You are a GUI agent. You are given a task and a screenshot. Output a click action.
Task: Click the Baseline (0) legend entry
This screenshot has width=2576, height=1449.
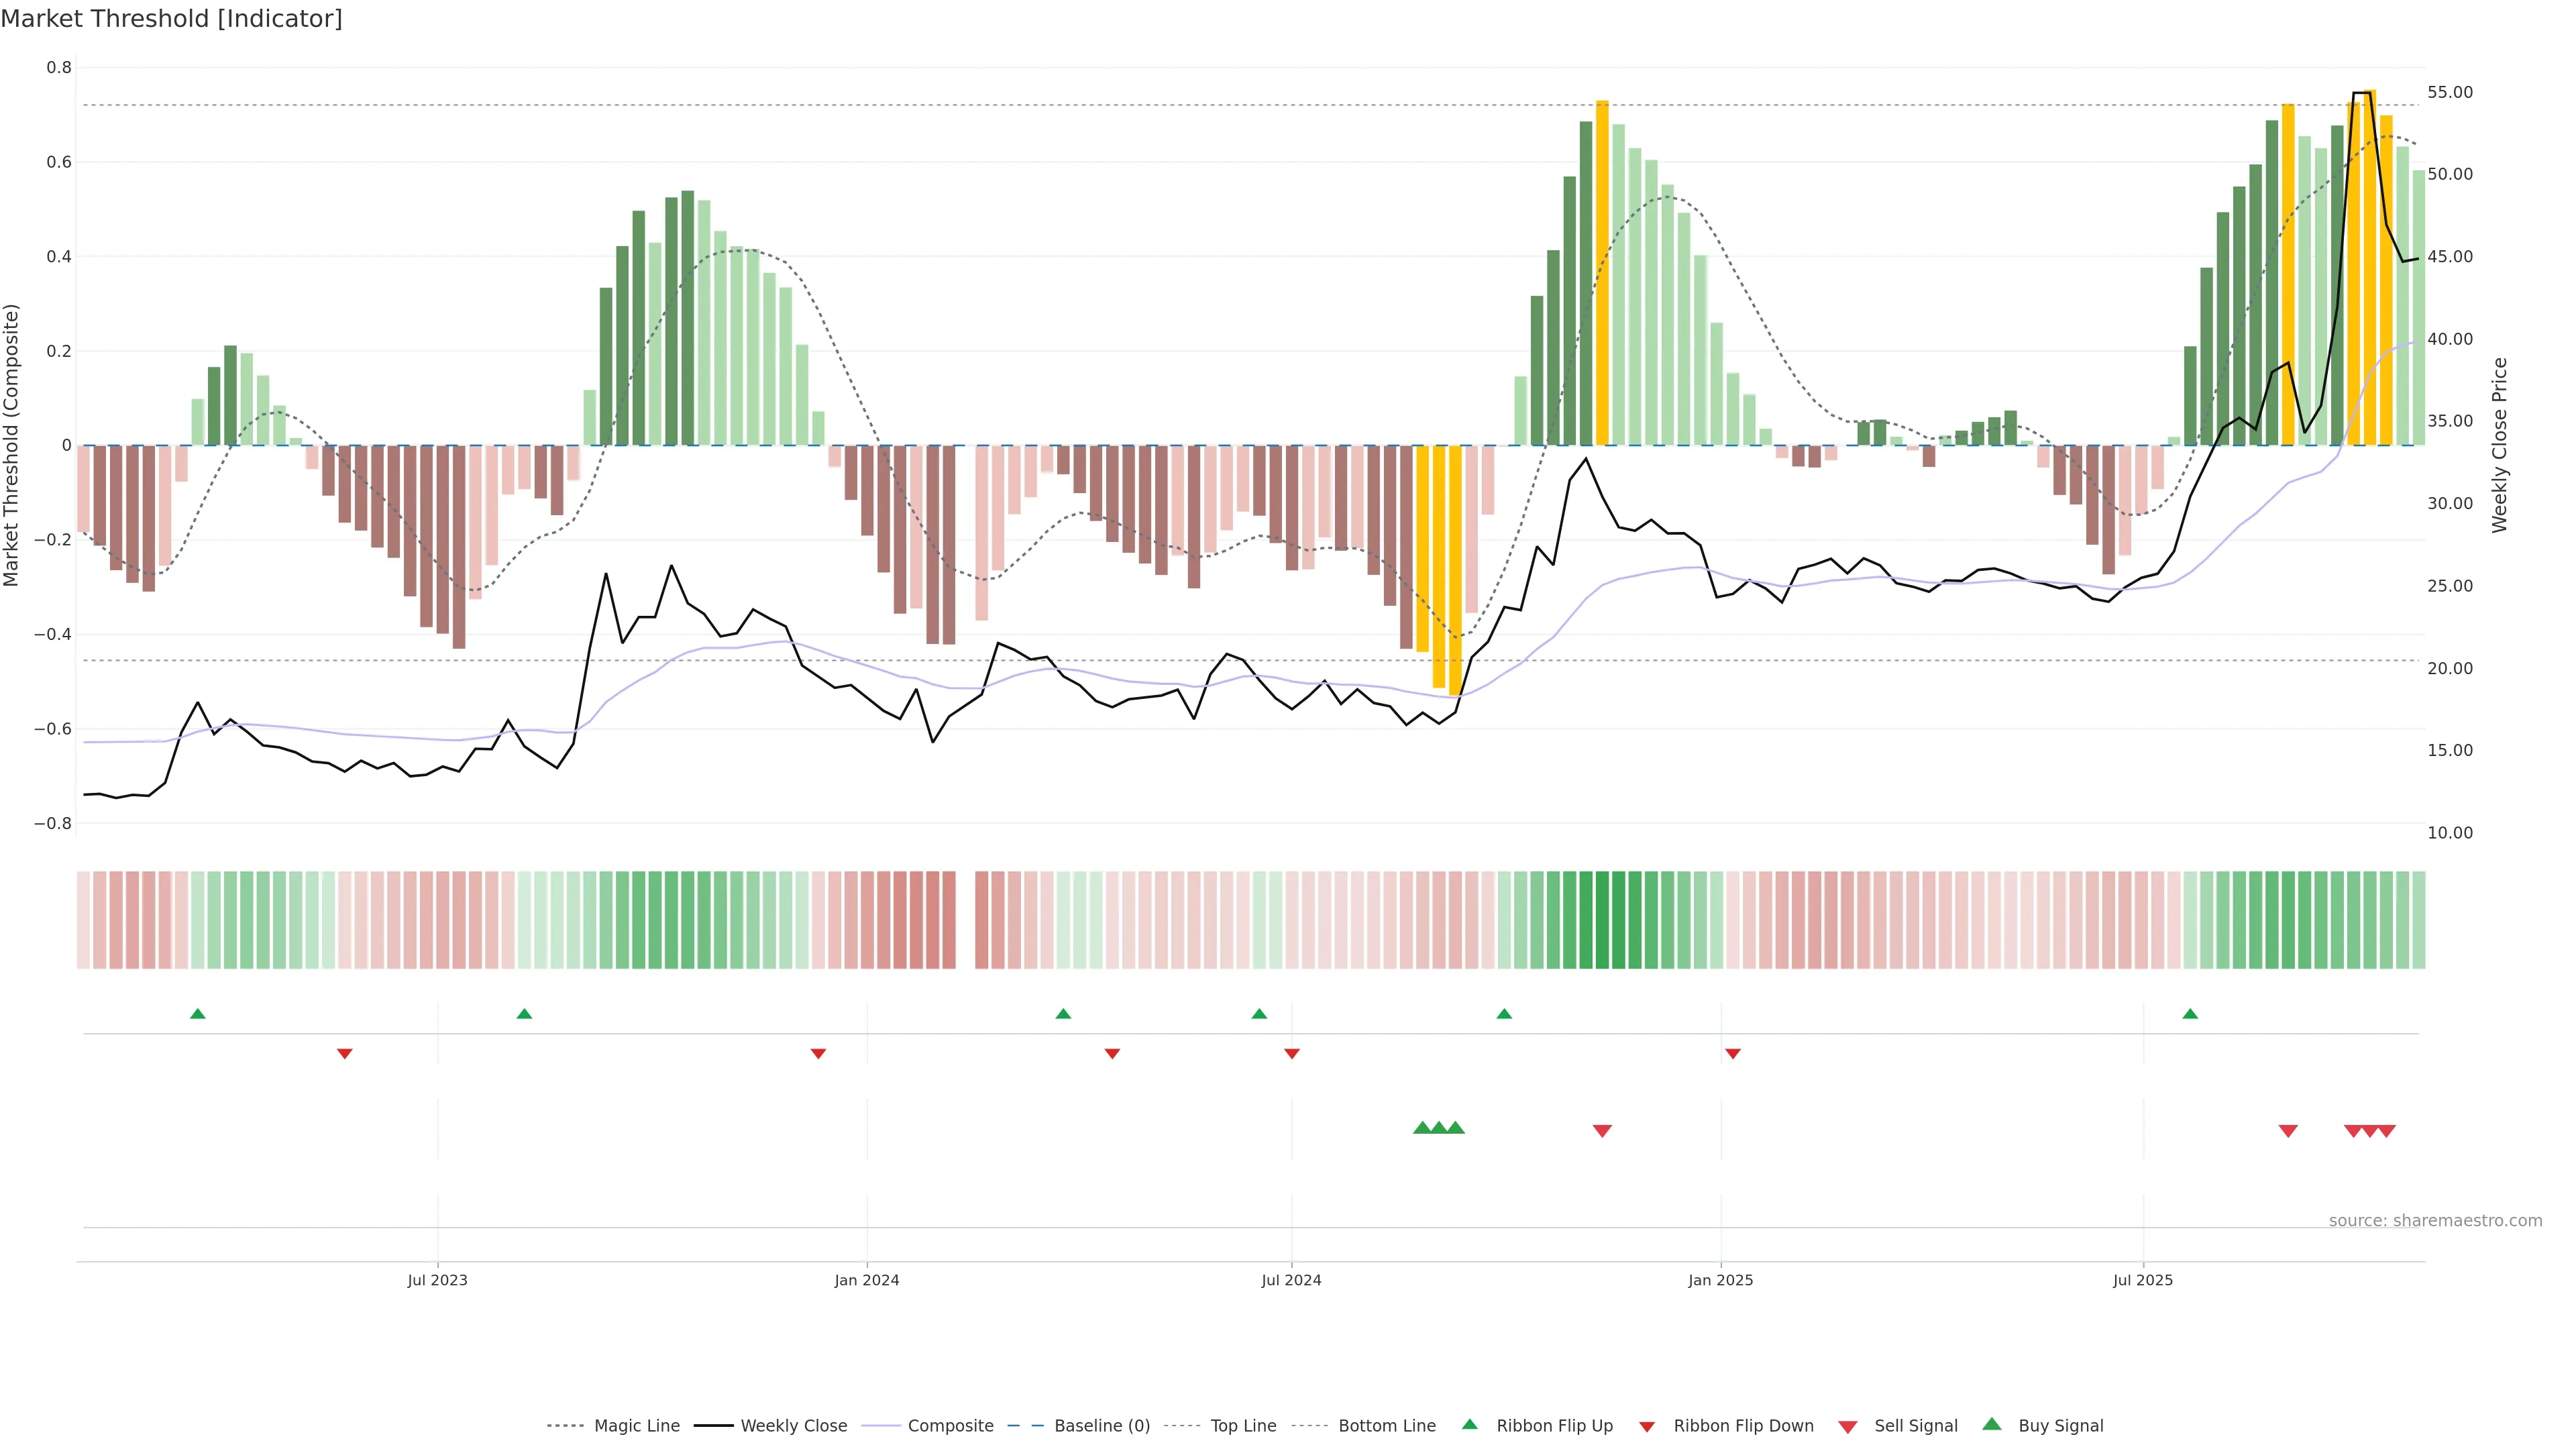1102,1425
